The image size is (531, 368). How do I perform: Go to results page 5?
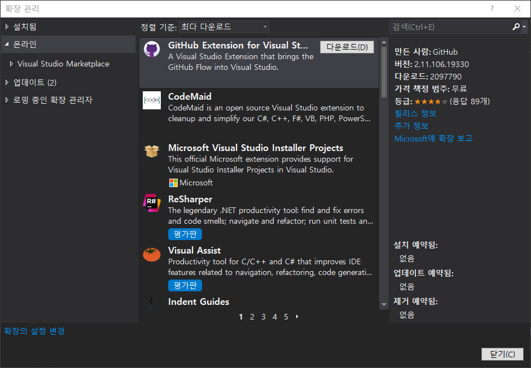coord(286,317)
